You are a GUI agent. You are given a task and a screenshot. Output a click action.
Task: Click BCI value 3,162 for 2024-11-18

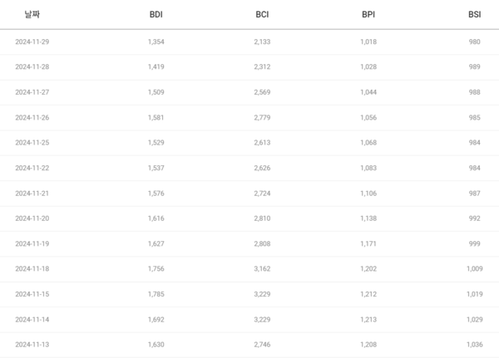tap(262, 270)
